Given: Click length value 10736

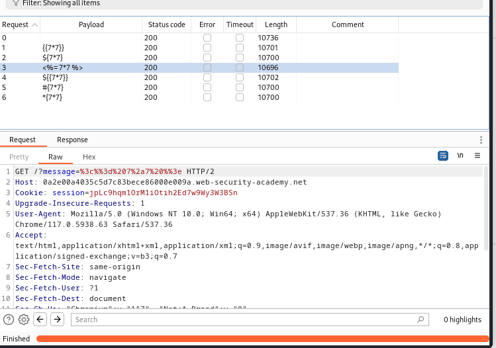Looking at the screenshot, I should tap(268, 38).
